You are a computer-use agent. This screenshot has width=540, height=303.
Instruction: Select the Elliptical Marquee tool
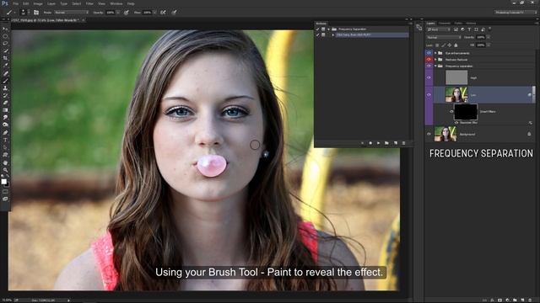click(5, 36)
